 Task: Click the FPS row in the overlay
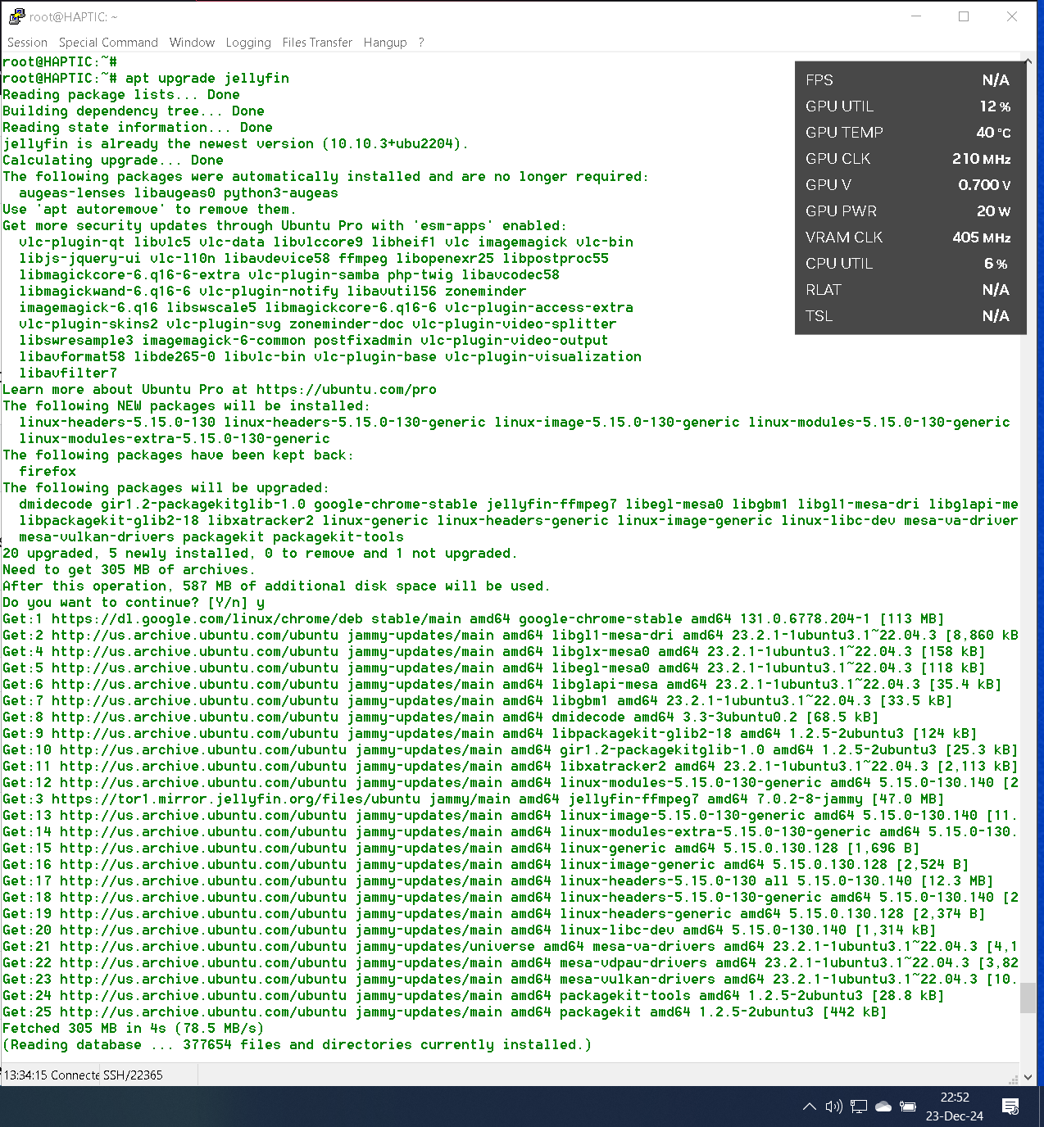(x=908, y=80)
